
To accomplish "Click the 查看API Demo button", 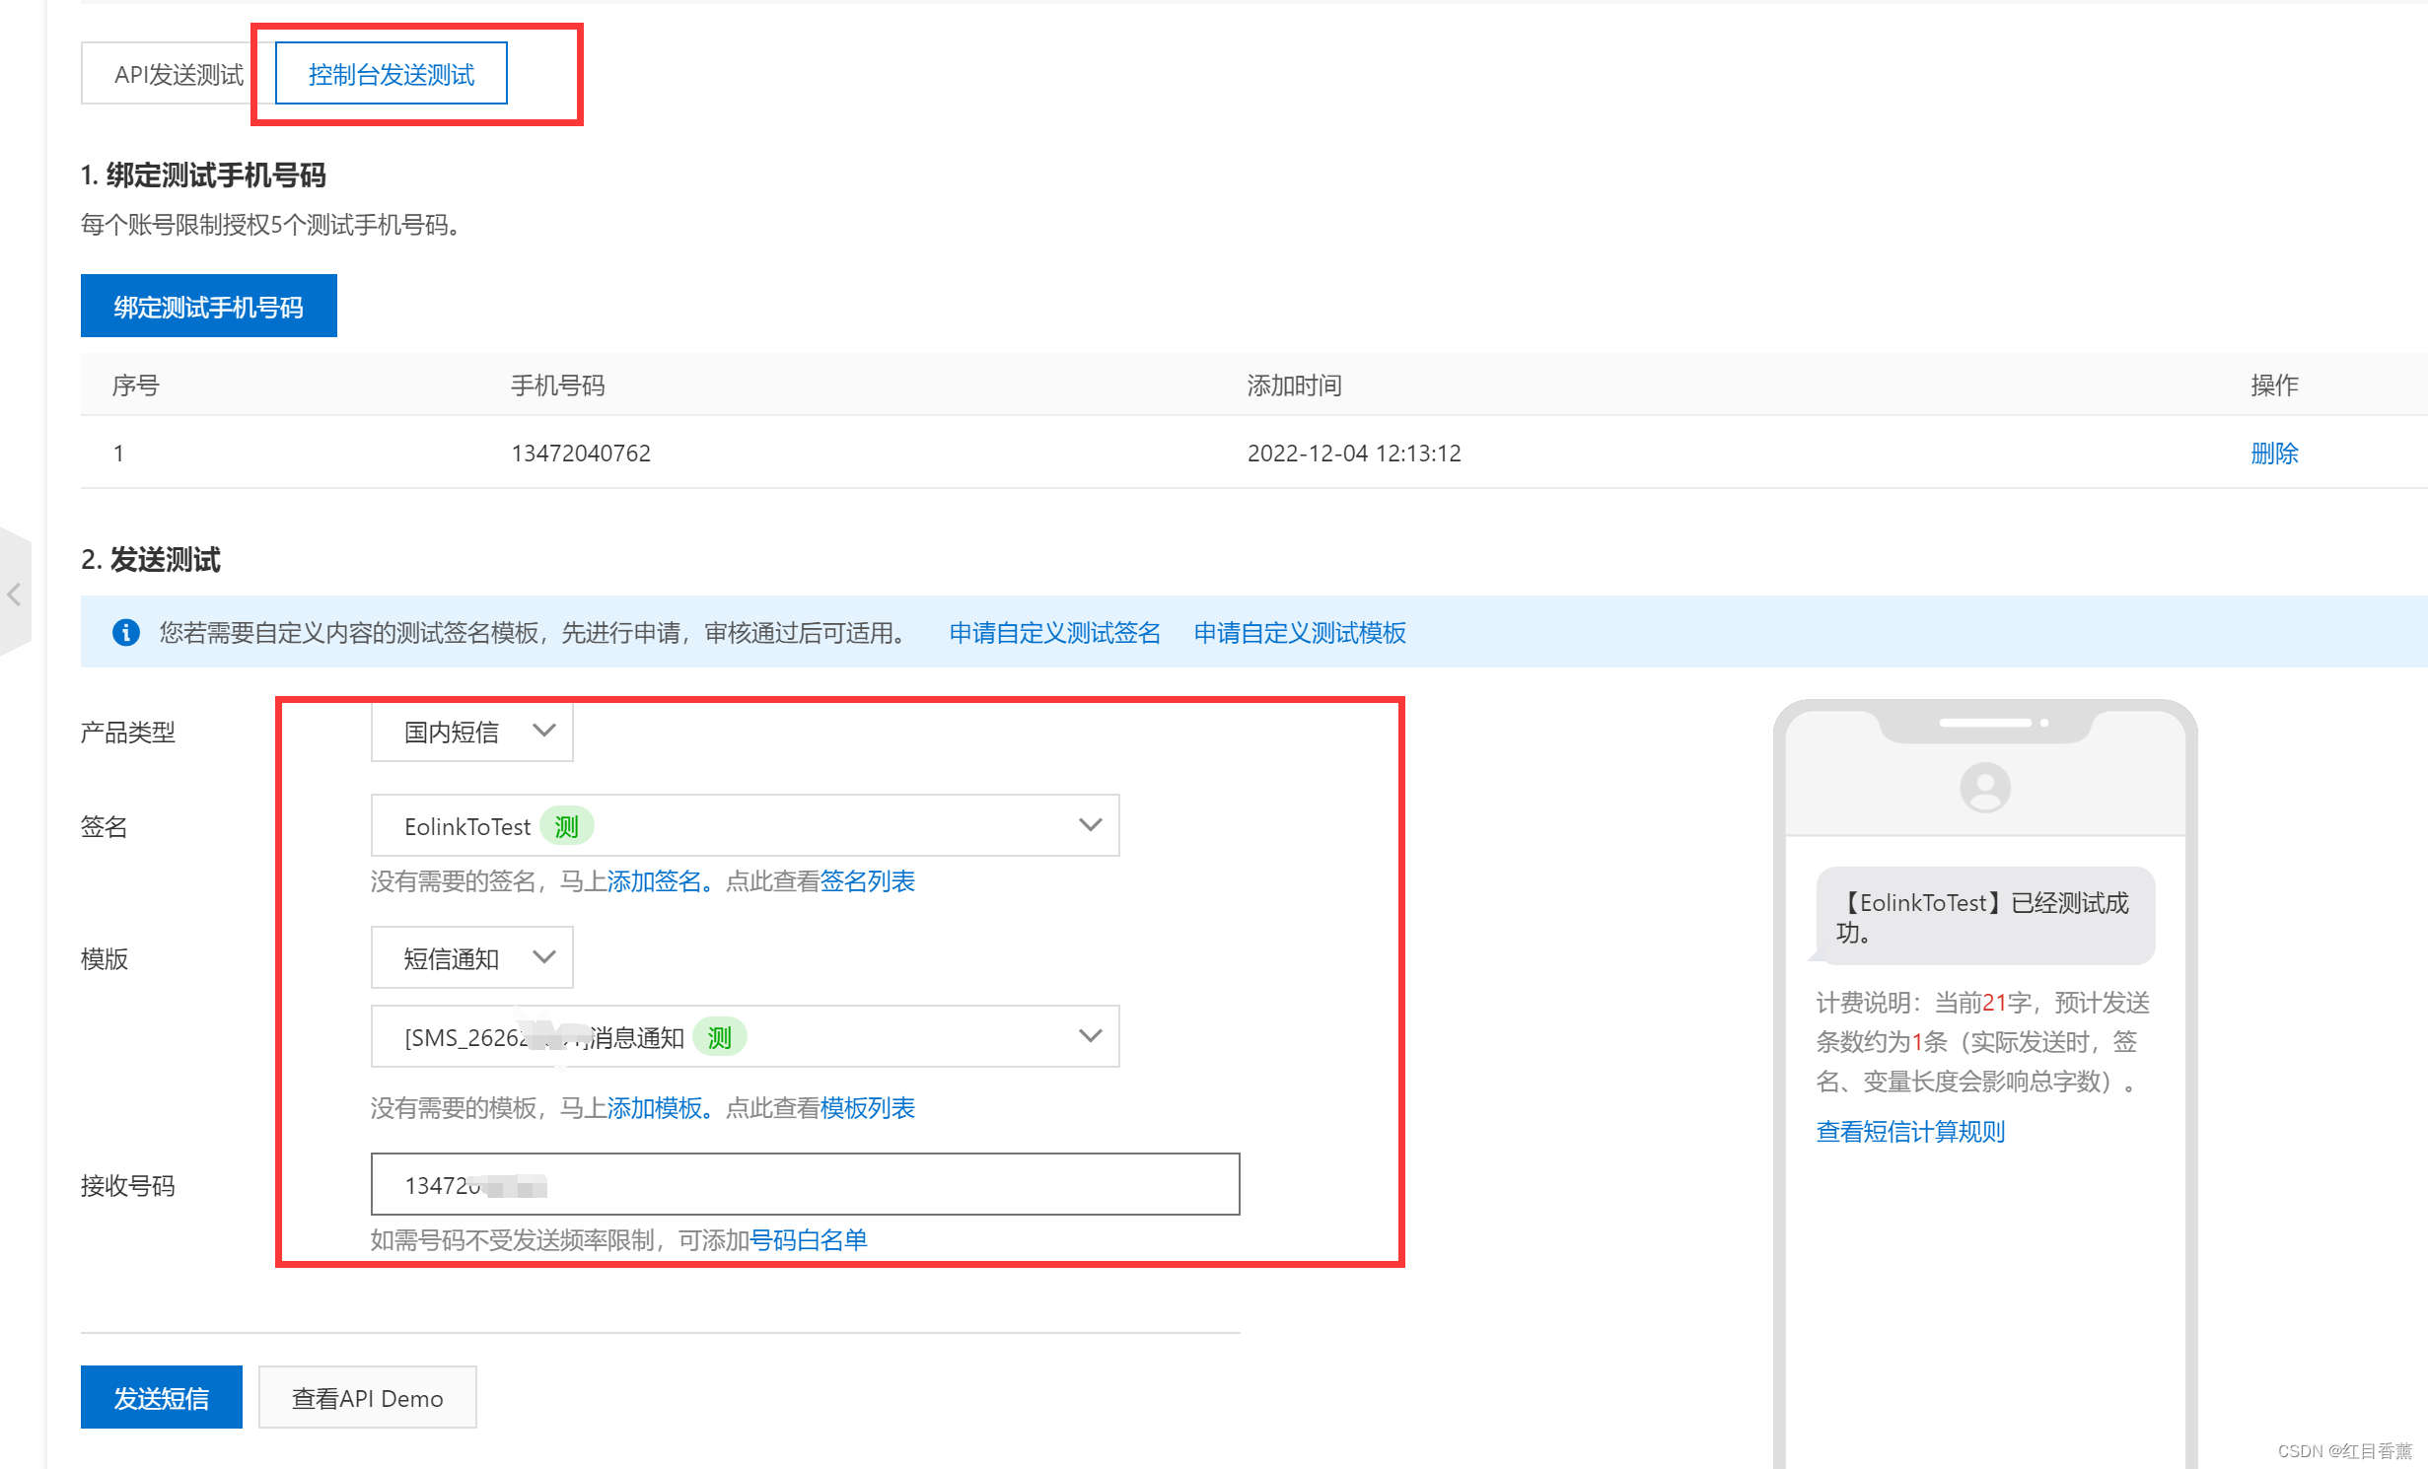I will 368,1397.
